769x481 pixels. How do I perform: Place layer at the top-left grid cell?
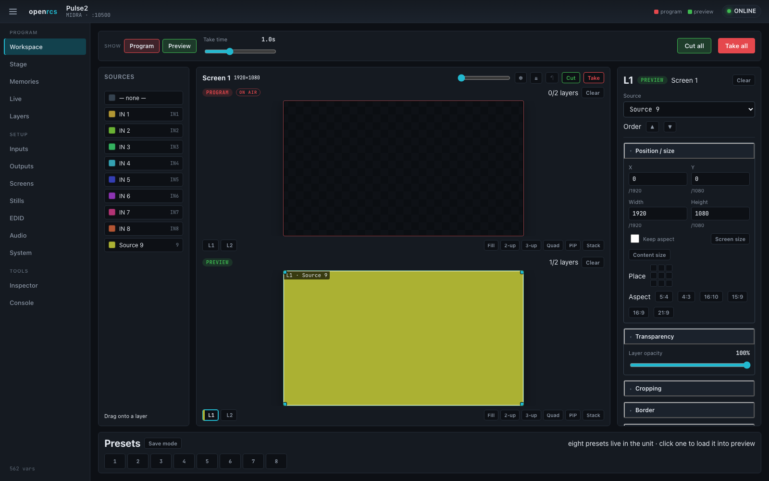point(654,268)
